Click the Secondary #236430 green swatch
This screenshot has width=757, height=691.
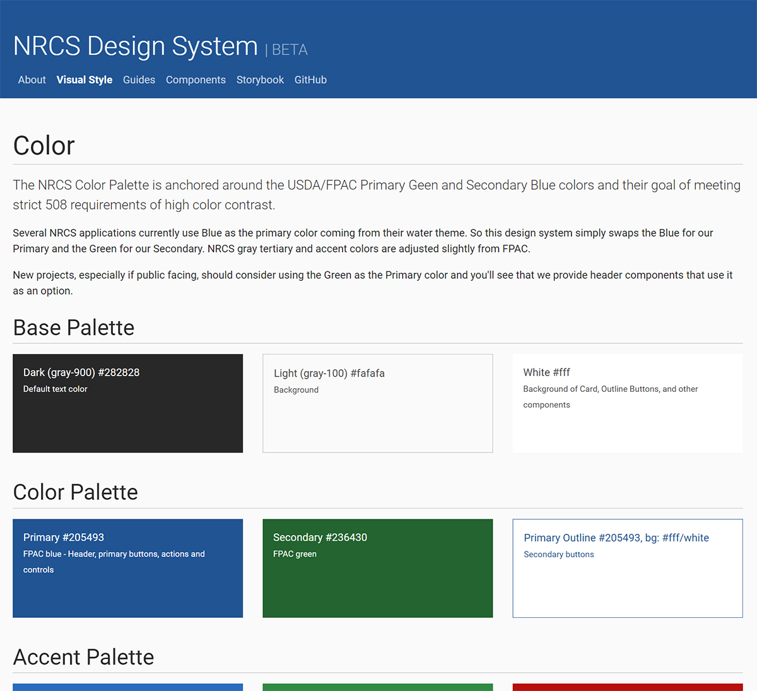pyautogui.click(x=377, y=568)
